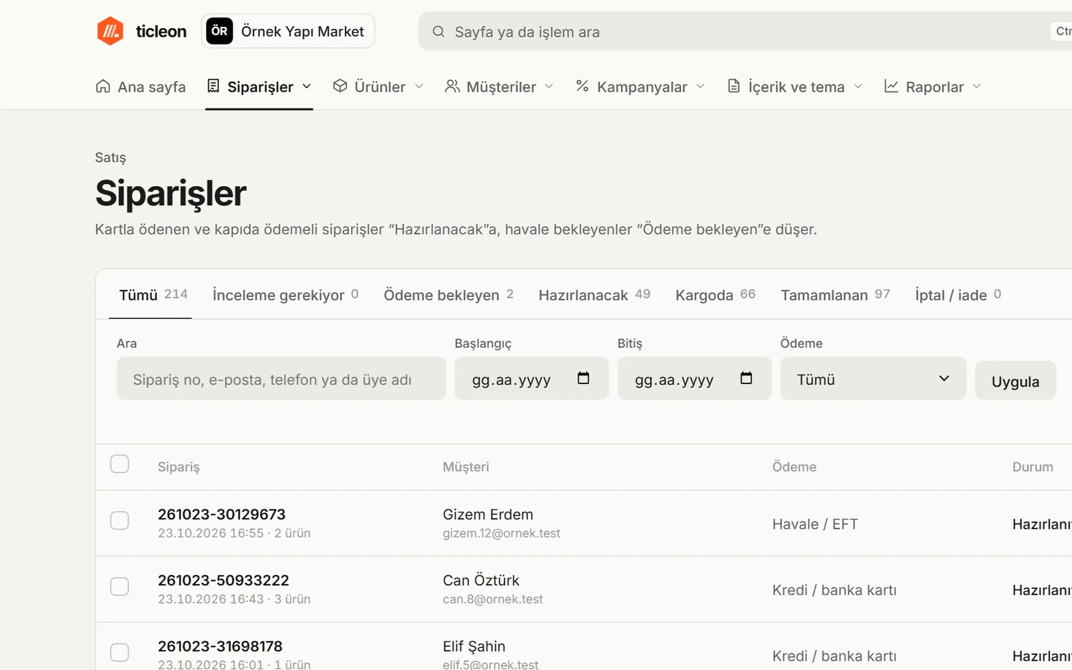Open order 261023-30129673 link
This screenshot has width=1072, height=670.
(x=222, y=515)
